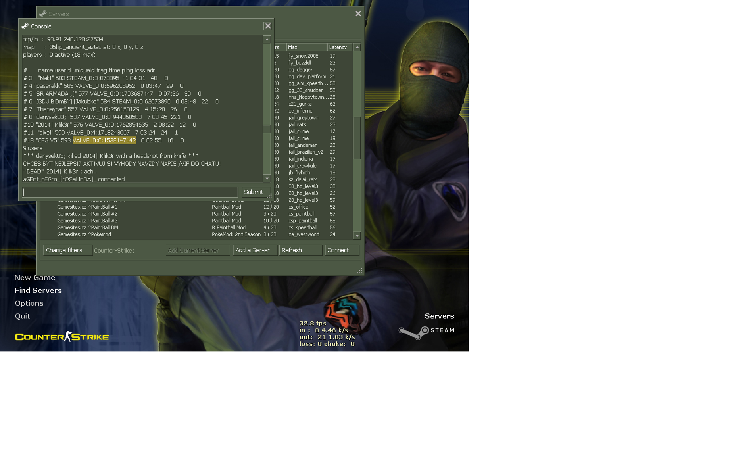Screen dimensions: 749x475
Task: Select the jail_rats map row
Action: [313, 124]
